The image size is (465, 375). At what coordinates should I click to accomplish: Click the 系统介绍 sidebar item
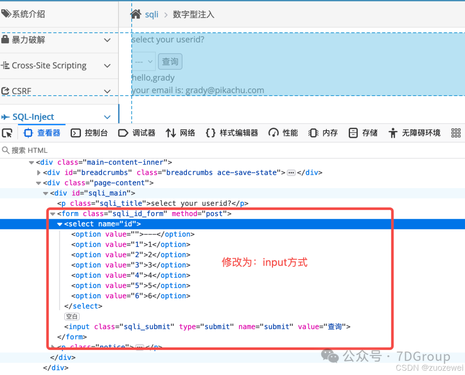[28, 14]
